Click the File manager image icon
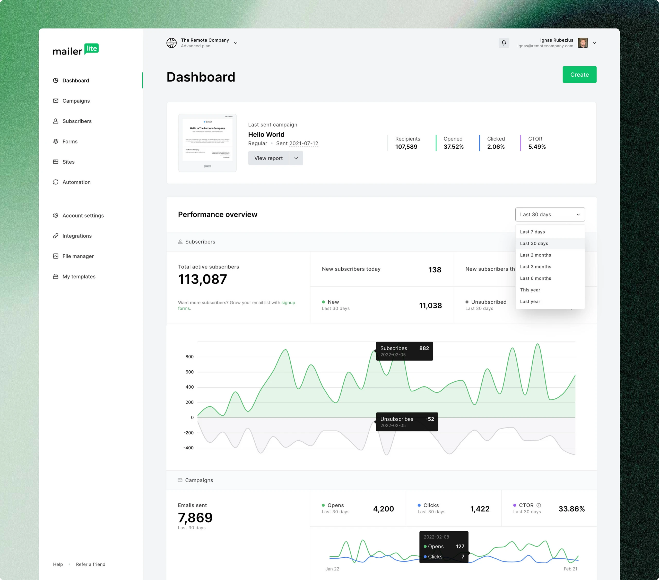 56,256
